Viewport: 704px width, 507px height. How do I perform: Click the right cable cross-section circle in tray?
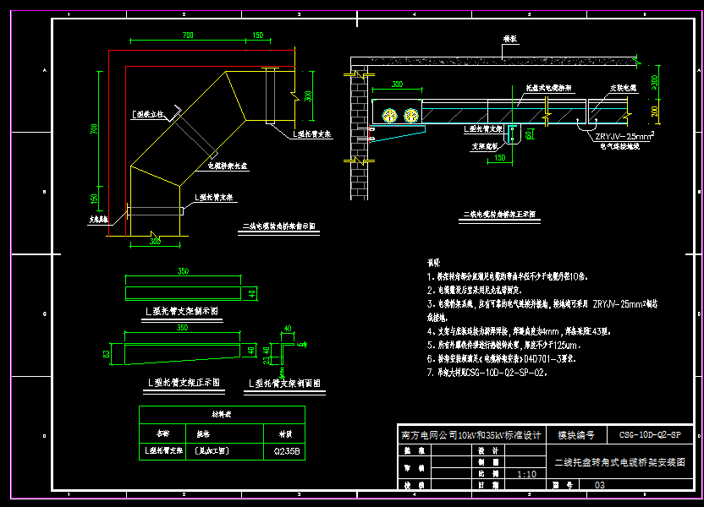411,116
